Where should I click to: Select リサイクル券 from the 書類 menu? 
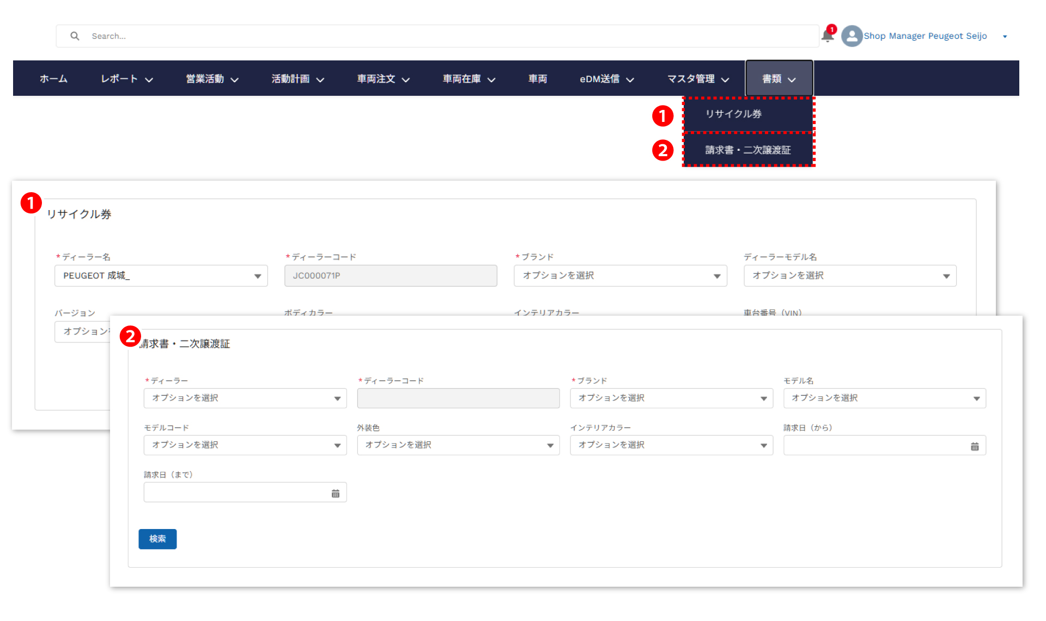(733, 114)
